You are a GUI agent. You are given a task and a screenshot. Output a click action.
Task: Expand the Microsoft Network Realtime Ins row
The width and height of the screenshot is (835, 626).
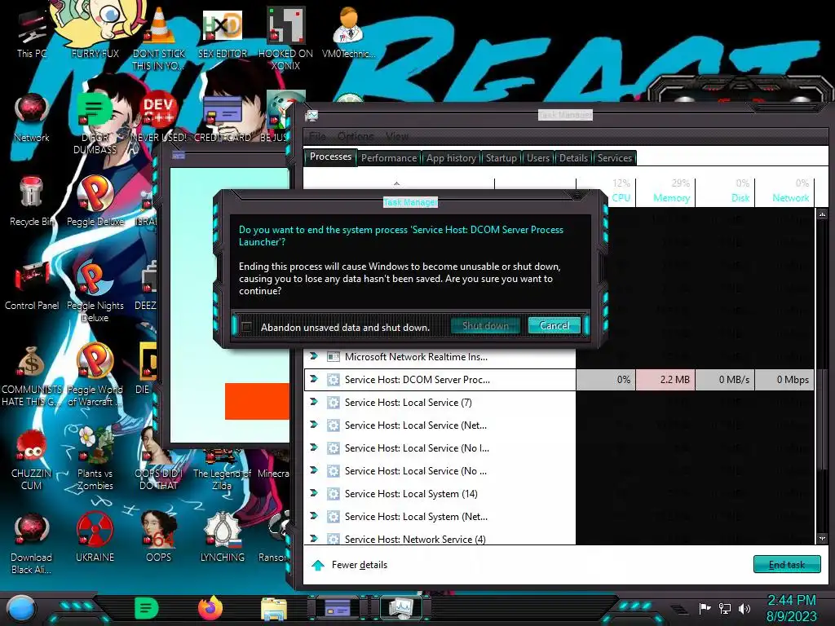pos(314,356)
